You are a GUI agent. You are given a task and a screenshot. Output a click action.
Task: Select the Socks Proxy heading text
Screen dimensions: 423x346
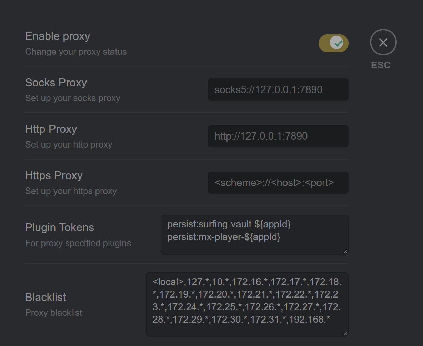tap(56, 83)
